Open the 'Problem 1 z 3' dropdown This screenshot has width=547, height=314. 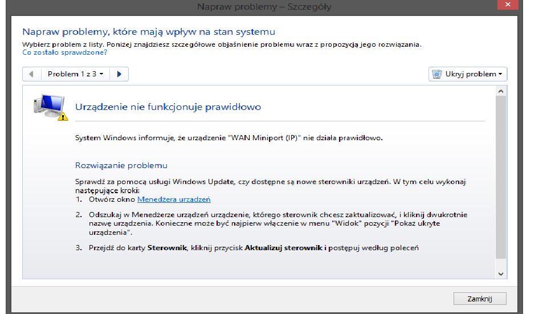(x=75, y=74)
